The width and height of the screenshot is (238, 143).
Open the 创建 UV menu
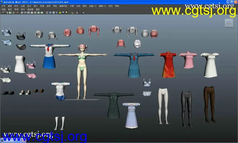pos(93,6)
